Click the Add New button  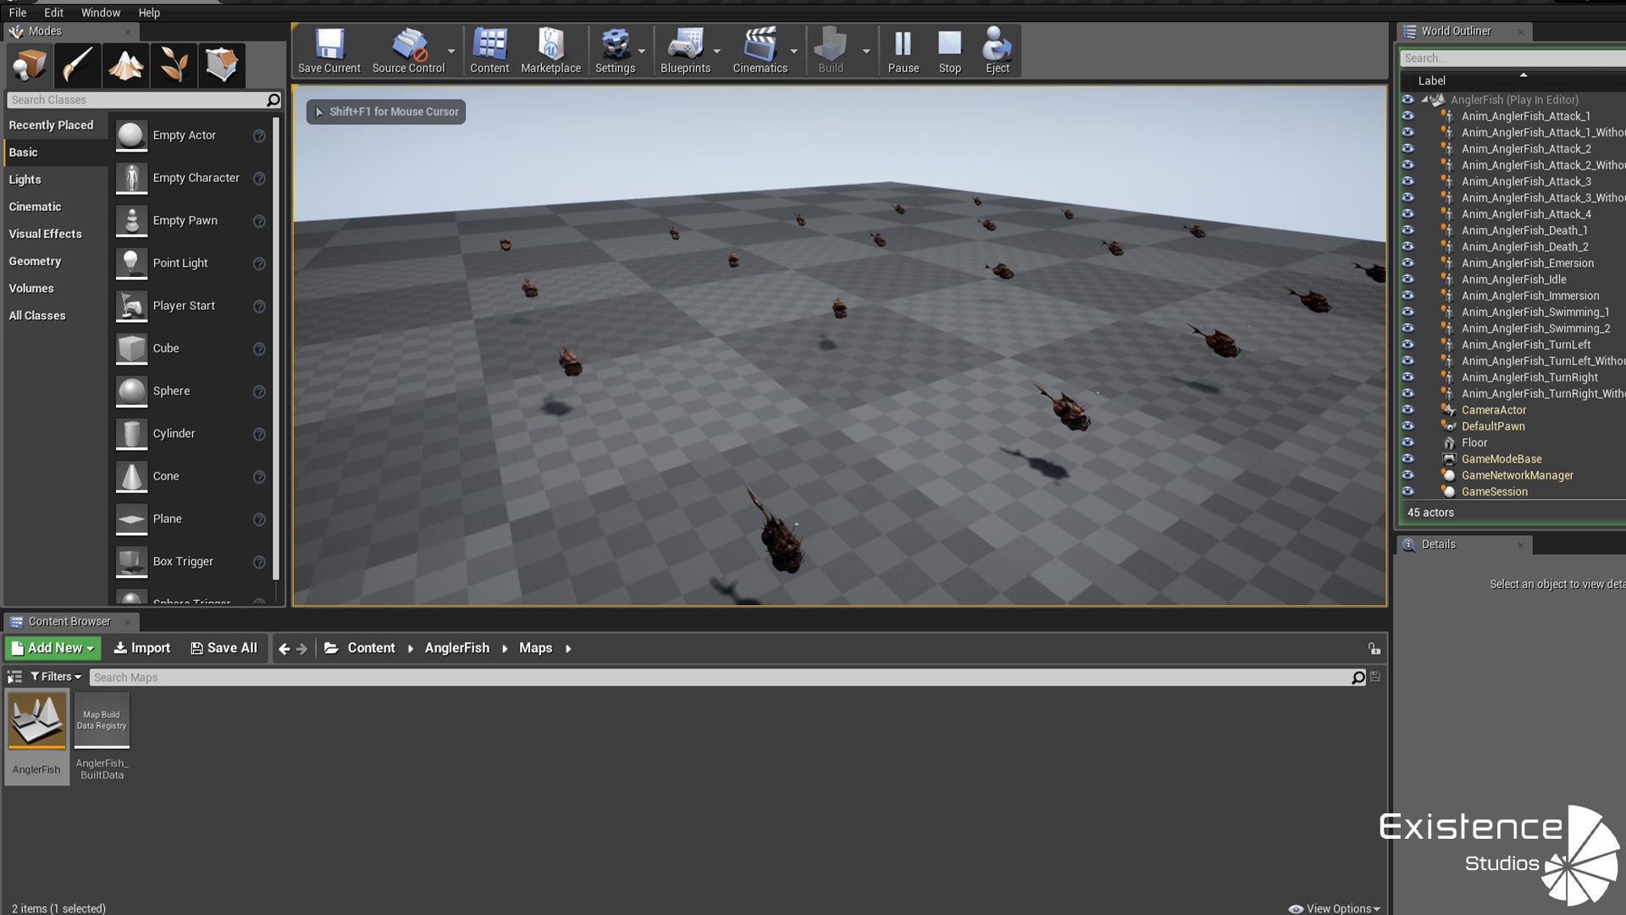click(53, 648)
